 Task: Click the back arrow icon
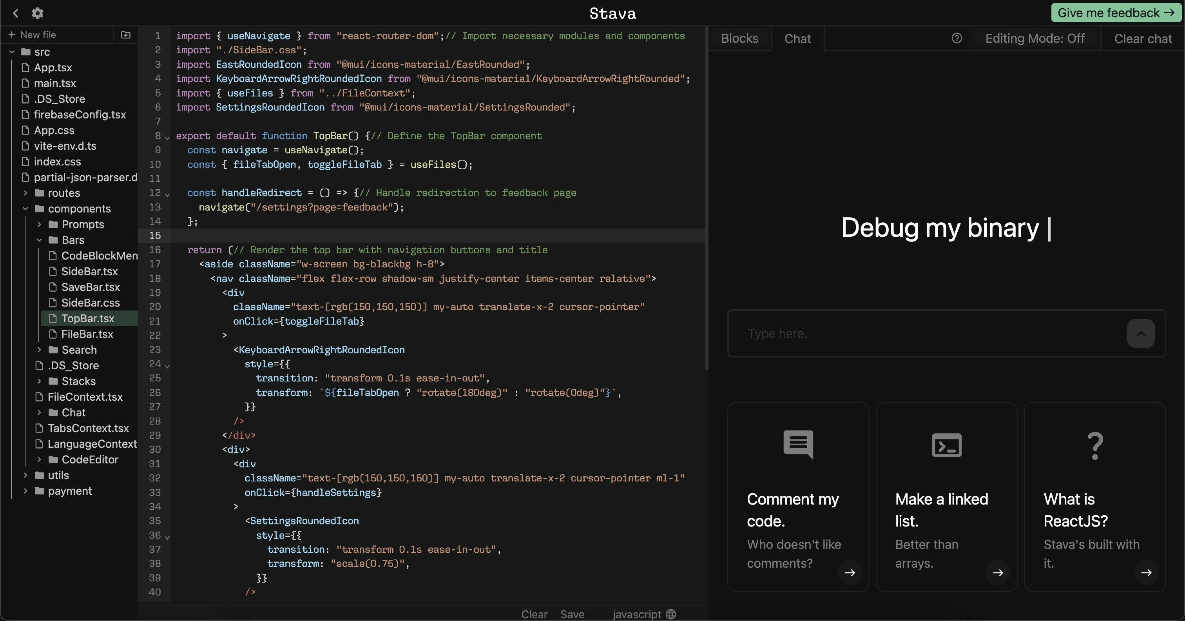[x=16, y=13]
